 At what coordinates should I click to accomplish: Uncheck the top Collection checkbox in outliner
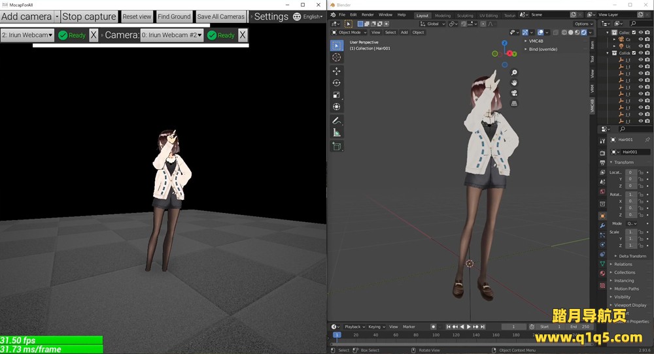click(632, 32)
